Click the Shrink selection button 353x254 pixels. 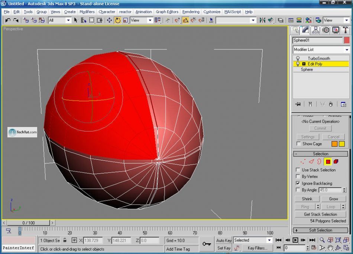pos(307,199)
